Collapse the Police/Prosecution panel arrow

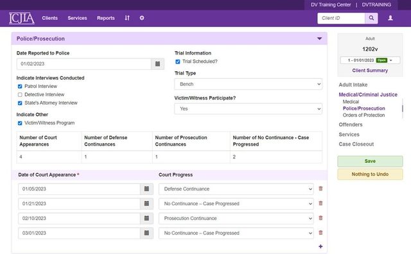(319, 38)
